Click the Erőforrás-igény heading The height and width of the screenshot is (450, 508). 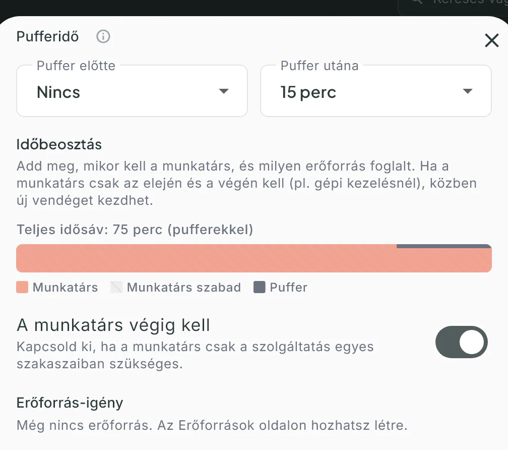point(70,403)
